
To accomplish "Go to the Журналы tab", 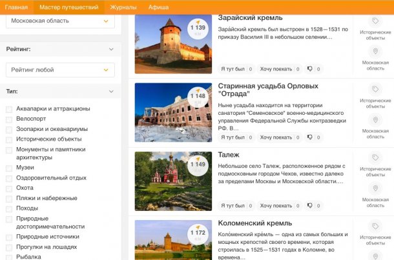I will 123,7.
